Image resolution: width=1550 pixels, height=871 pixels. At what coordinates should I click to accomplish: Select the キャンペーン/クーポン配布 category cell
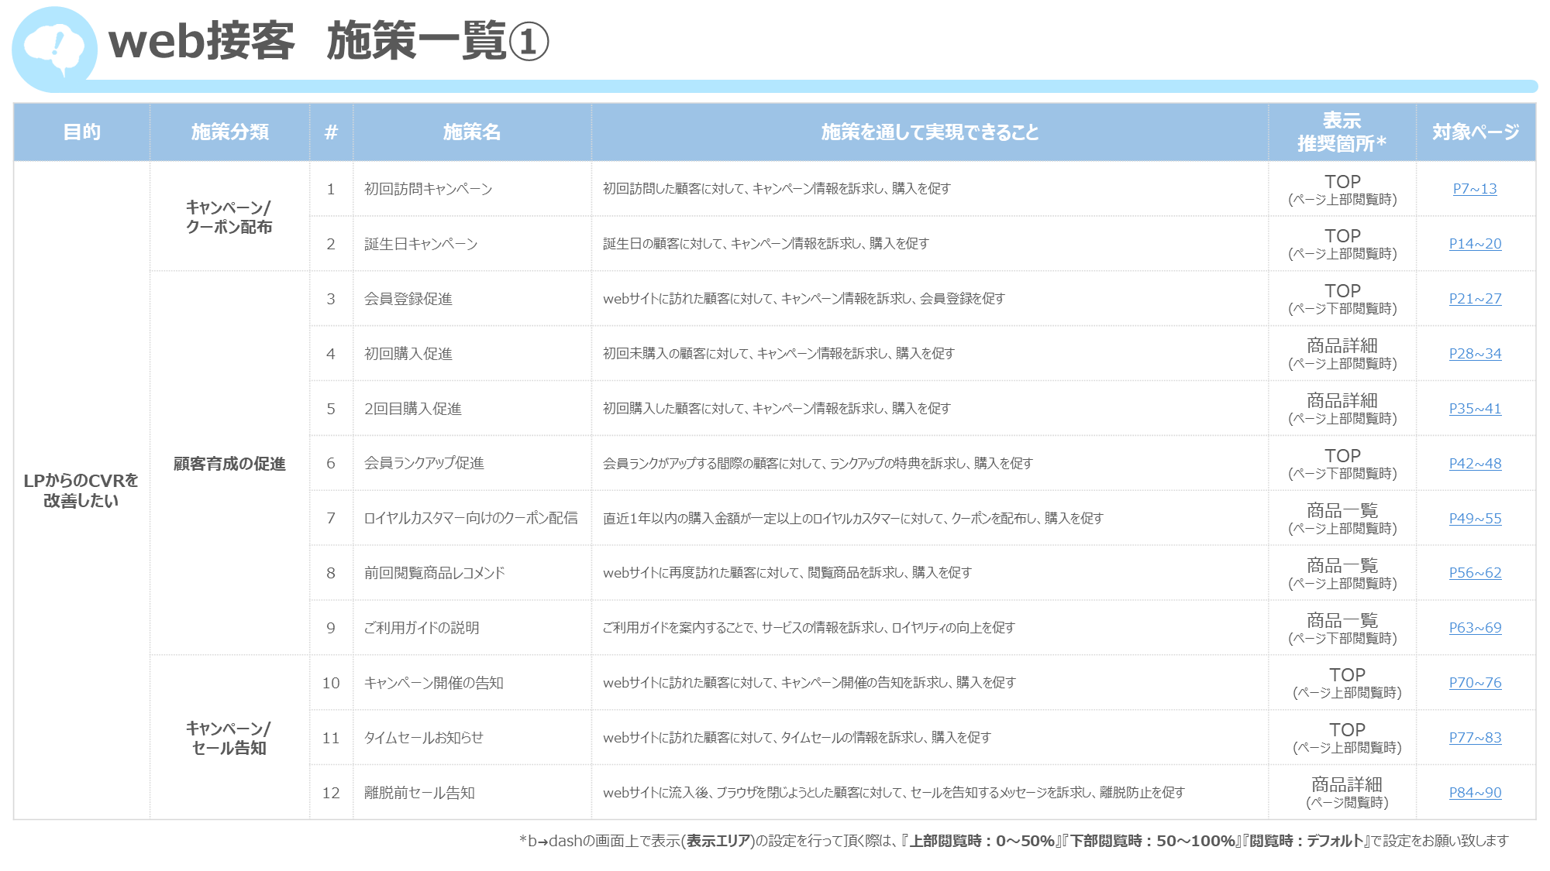(x=229, y=217)
